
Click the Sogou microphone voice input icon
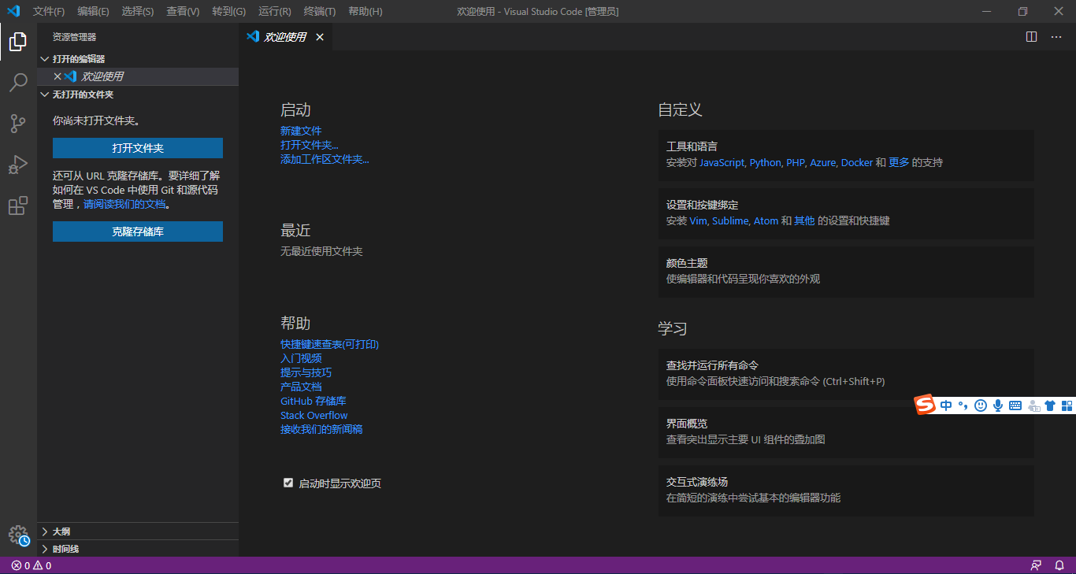point(998,405)
